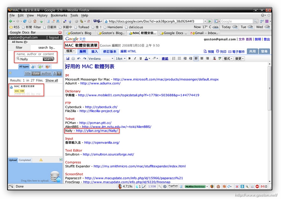Remove formatting from selection
The image size is (281, 199).
point(214,59)
